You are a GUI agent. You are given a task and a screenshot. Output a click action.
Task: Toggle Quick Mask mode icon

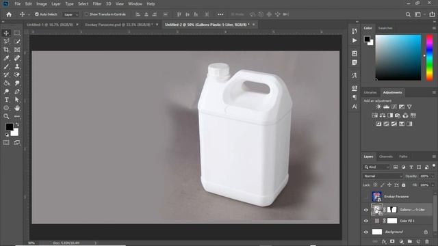click(x=6, y=143)
